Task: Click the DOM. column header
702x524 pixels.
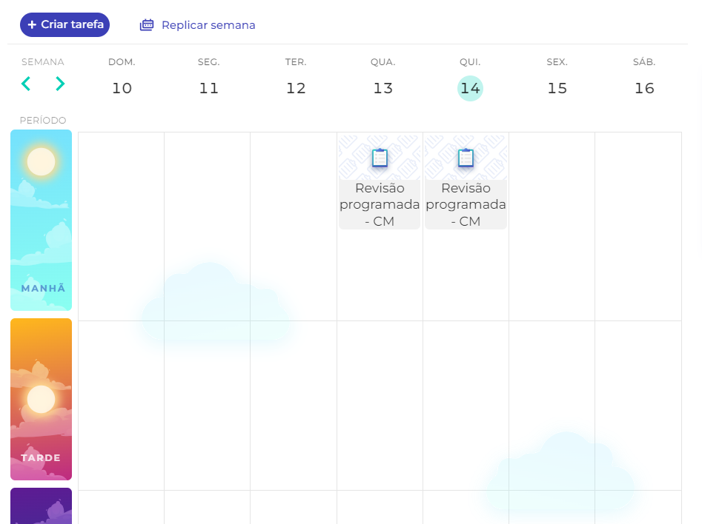Action: point(122,62)
